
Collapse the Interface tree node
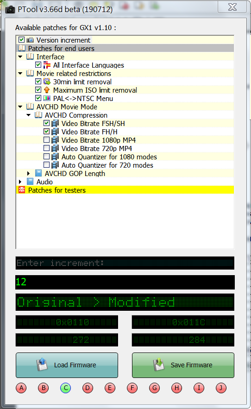pos(20,57)
